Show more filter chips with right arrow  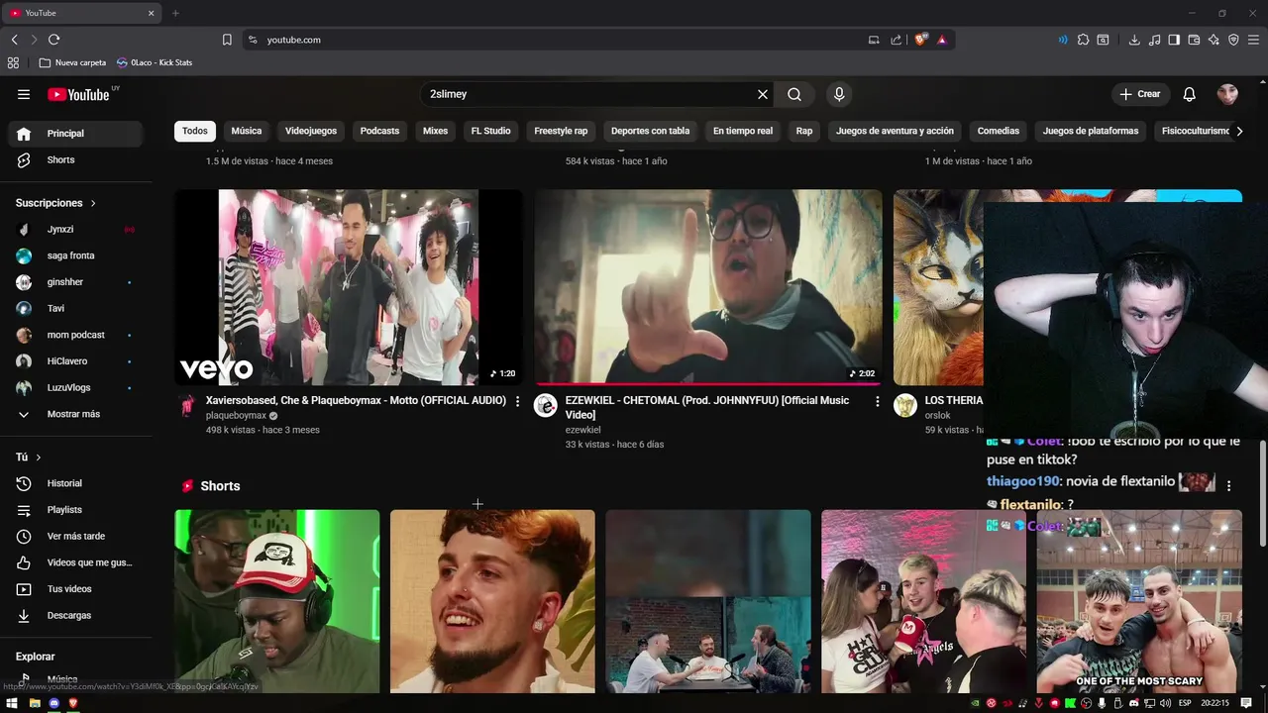tap(1238, 131)
